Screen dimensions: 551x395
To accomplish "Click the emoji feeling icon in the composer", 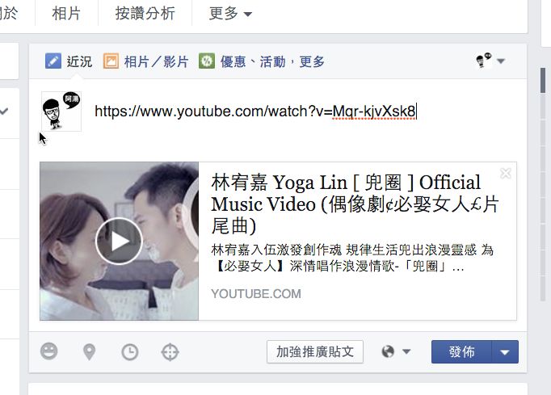I will click(x=48, y=351).
